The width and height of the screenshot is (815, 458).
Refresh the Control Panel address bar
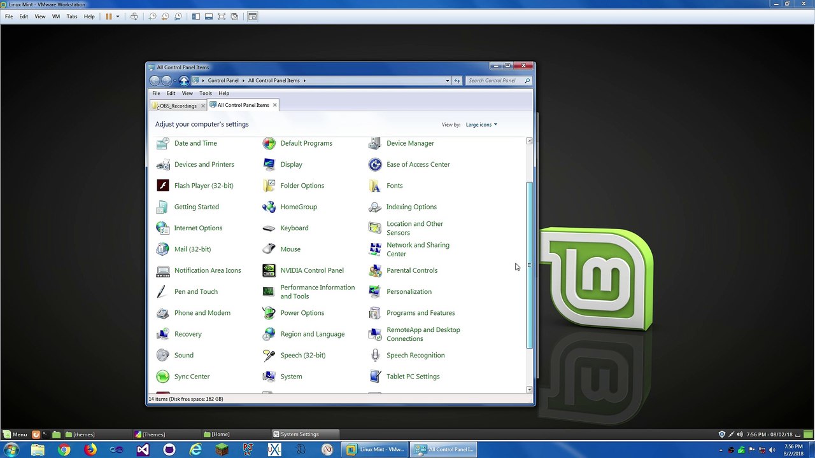pyautogui.click(x=457, y=81)
